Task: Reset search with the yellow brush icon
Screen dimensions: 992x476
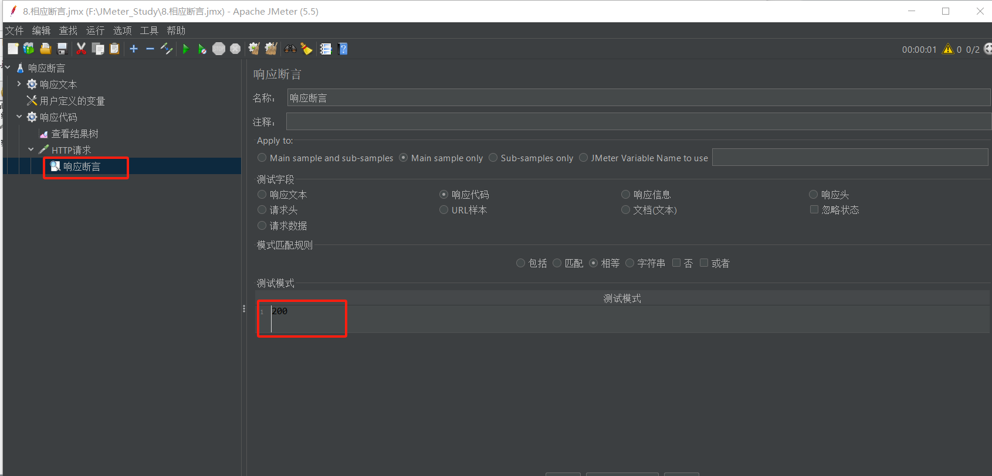Action: pos(306,49)
